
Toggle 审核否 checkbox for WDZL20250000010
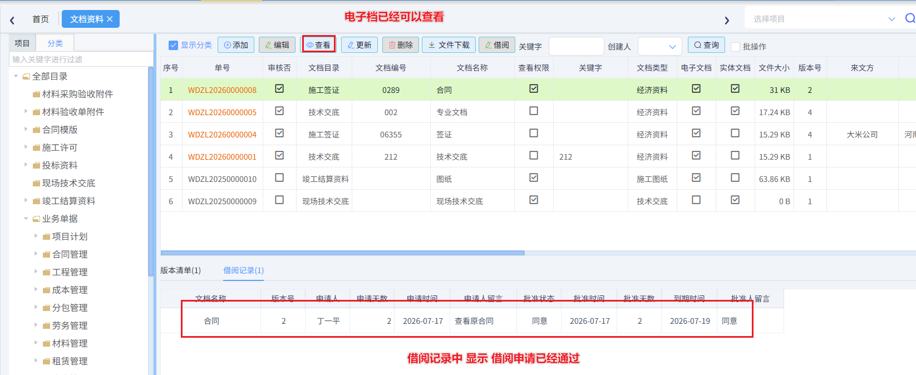point(279,177)
